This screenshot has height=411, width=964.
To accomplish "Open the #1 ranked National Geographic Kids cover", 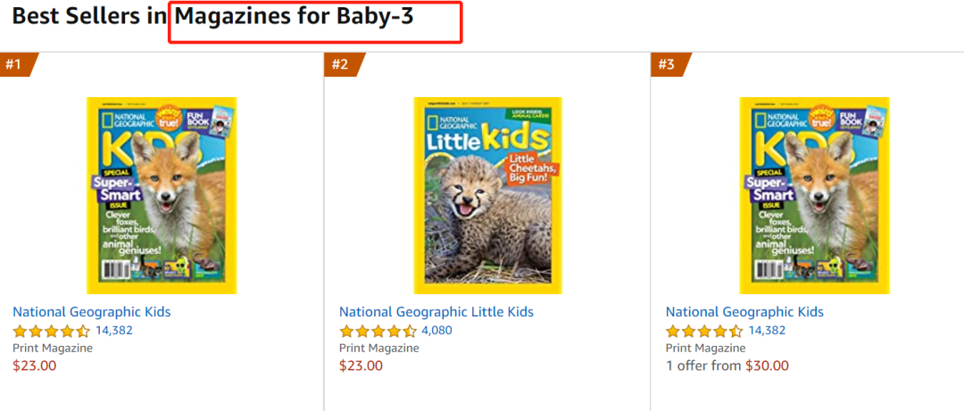I will tap(162, 195).
